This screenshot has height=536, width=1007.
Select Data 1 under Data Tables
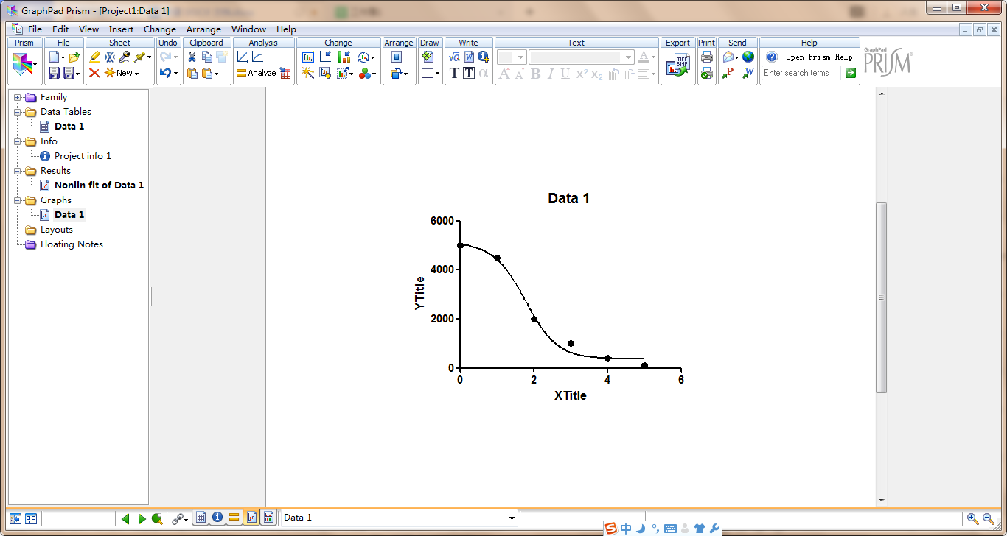tap(69, 127)
